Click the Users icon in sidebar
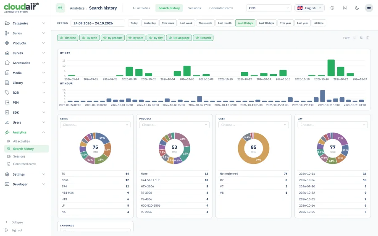This screenshot has width=378, height=236. [x=7, y=122]
